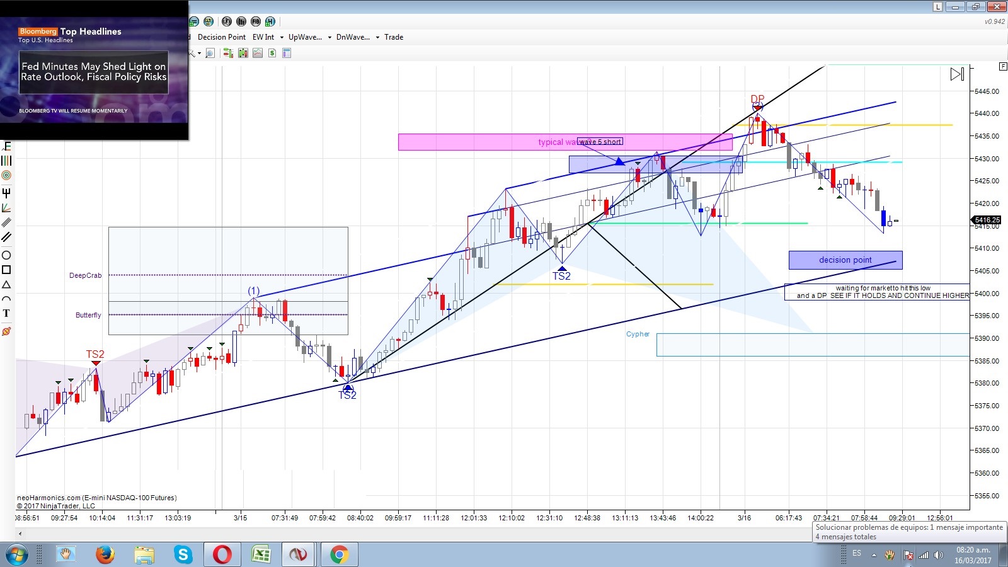Open Google Chrome from the taskbar
Screen dimensions: 1008x567
pyautogui.click(x=339, y=555)
